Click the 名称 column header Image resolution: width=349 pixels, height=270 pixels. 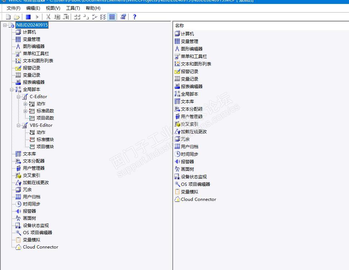click(x=180, y=25)
